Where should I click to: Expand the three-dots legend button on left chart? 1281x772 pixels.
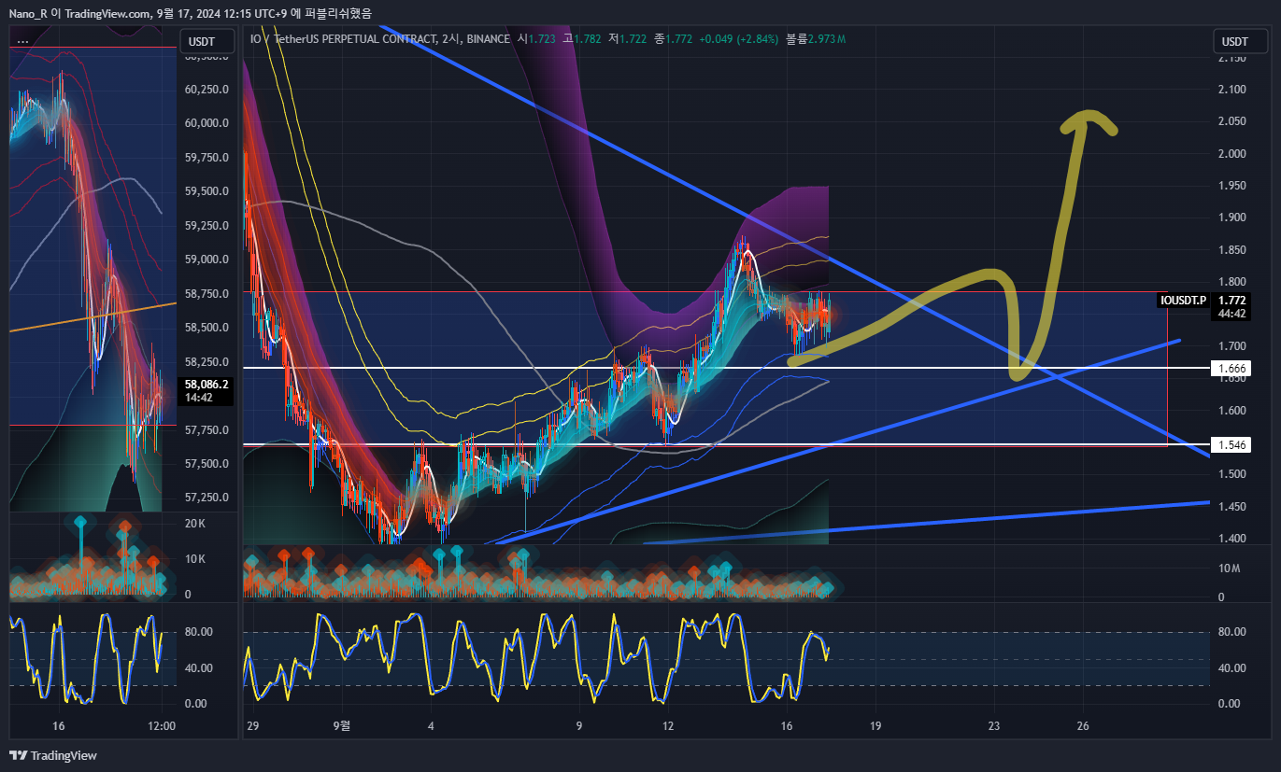22,41
